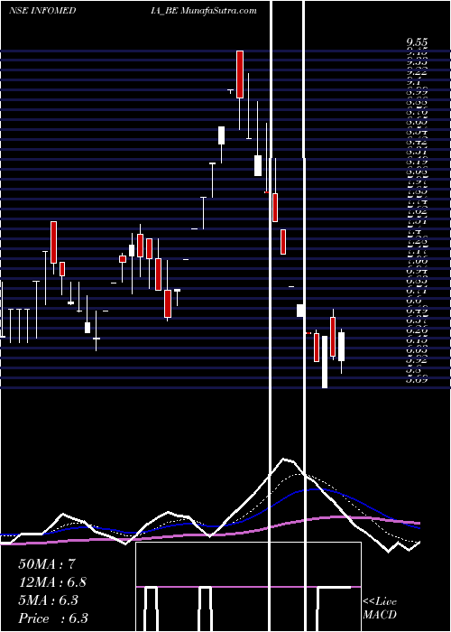451x632 pixels.
Task: Click the Live MACD label
Action: click(380, 609)
